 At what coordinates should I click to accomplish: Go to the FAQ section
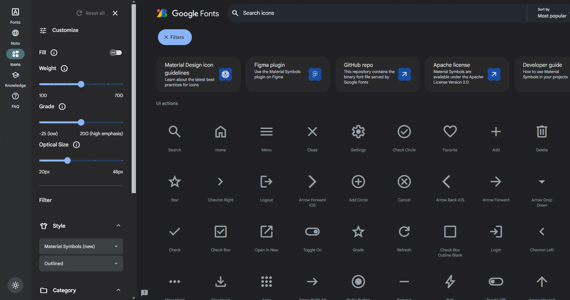16,100
